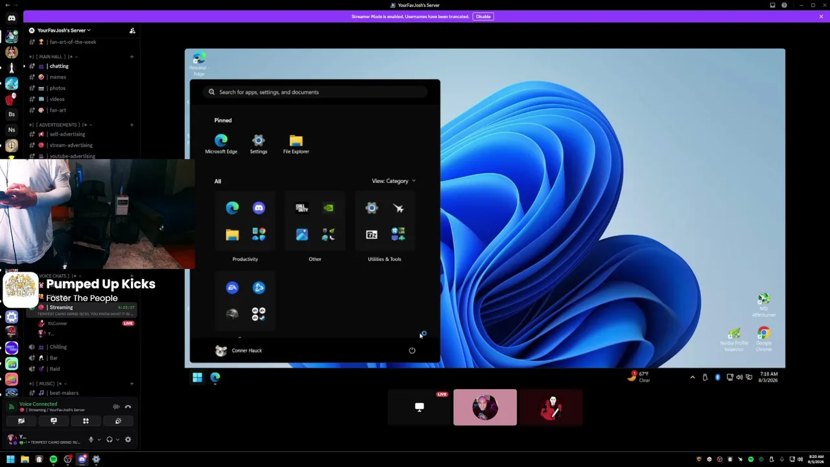The width and height of the screenshot is (830, 467).
Task: Select the Ns server icon
Action: click(x=12, y=130)
